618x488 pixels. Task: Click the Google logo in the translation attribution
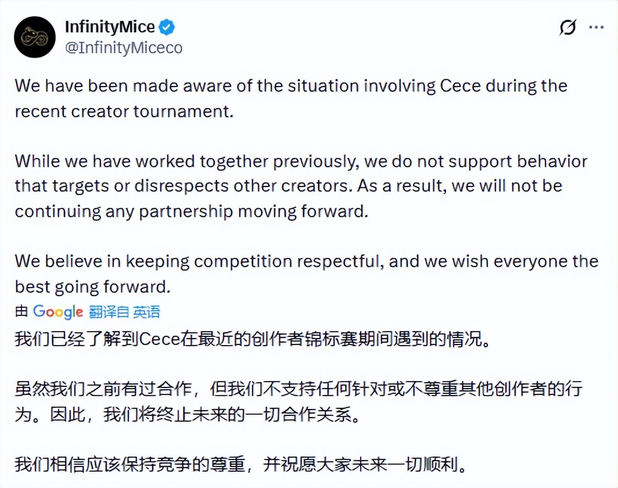pos(58,312)
